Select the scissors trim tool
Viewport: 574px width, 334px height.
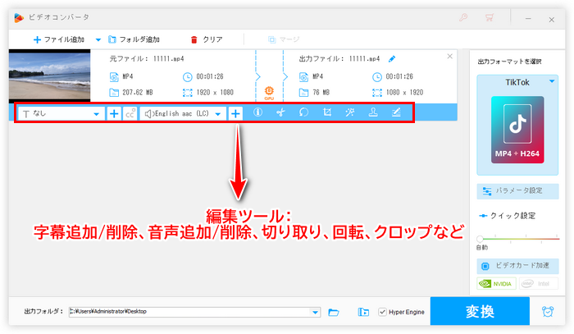[x=280, y=112]
